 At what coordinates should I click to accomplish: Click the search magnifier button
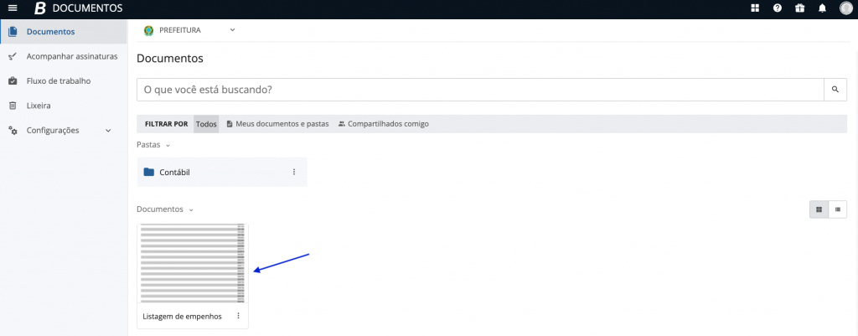coord(835,89)
